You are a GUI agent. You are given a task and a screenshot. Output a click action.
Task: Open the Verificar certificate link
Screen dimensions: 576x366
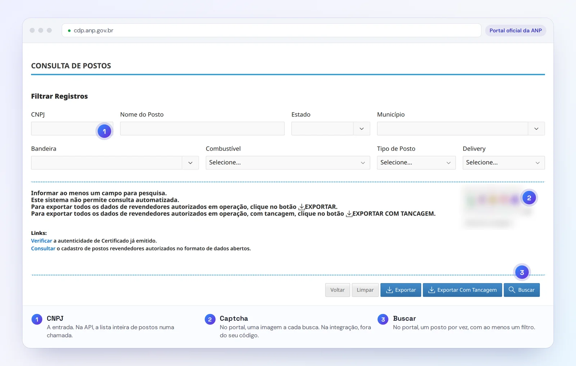pyautogui.click(x=41, y=241)
